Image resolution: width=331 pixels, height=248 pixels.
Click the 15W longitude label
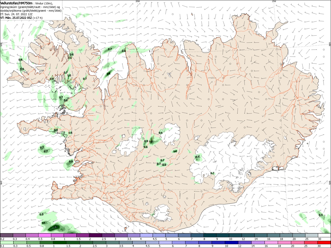274,1
